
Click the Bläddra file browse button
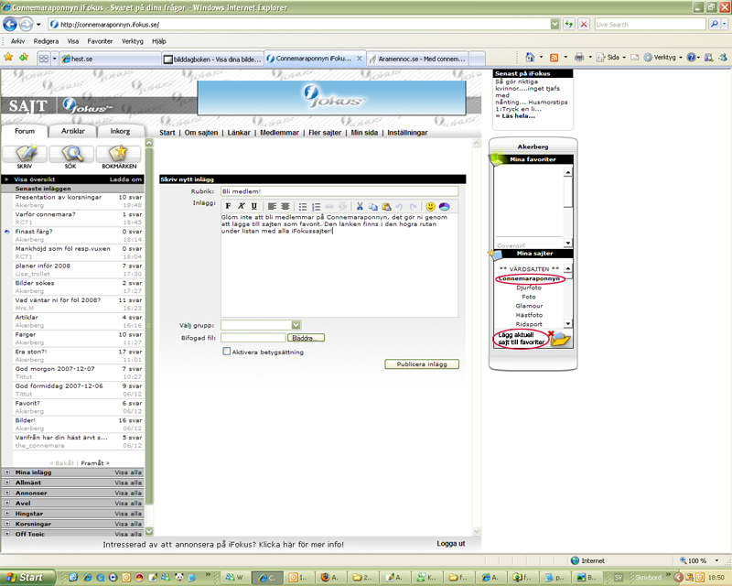click(x=306, y=337)
